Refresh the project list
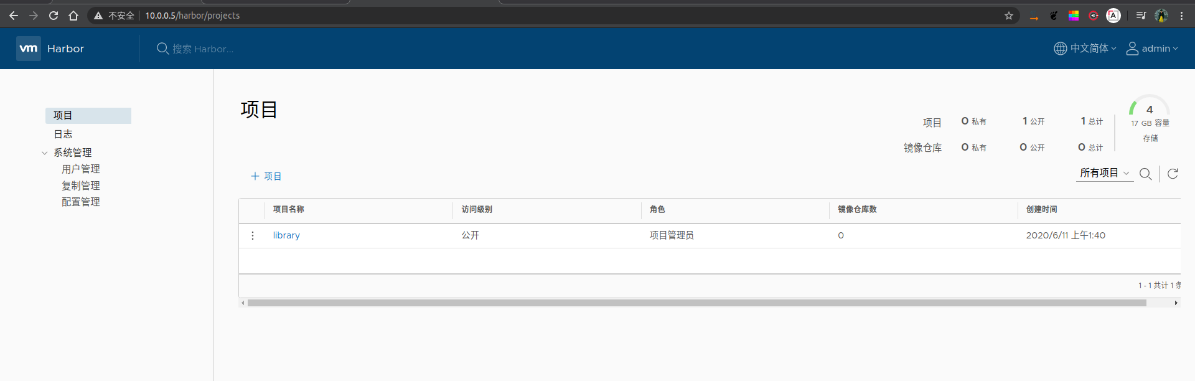This screenshot has height=381, width=1195. coord(1173,174)
